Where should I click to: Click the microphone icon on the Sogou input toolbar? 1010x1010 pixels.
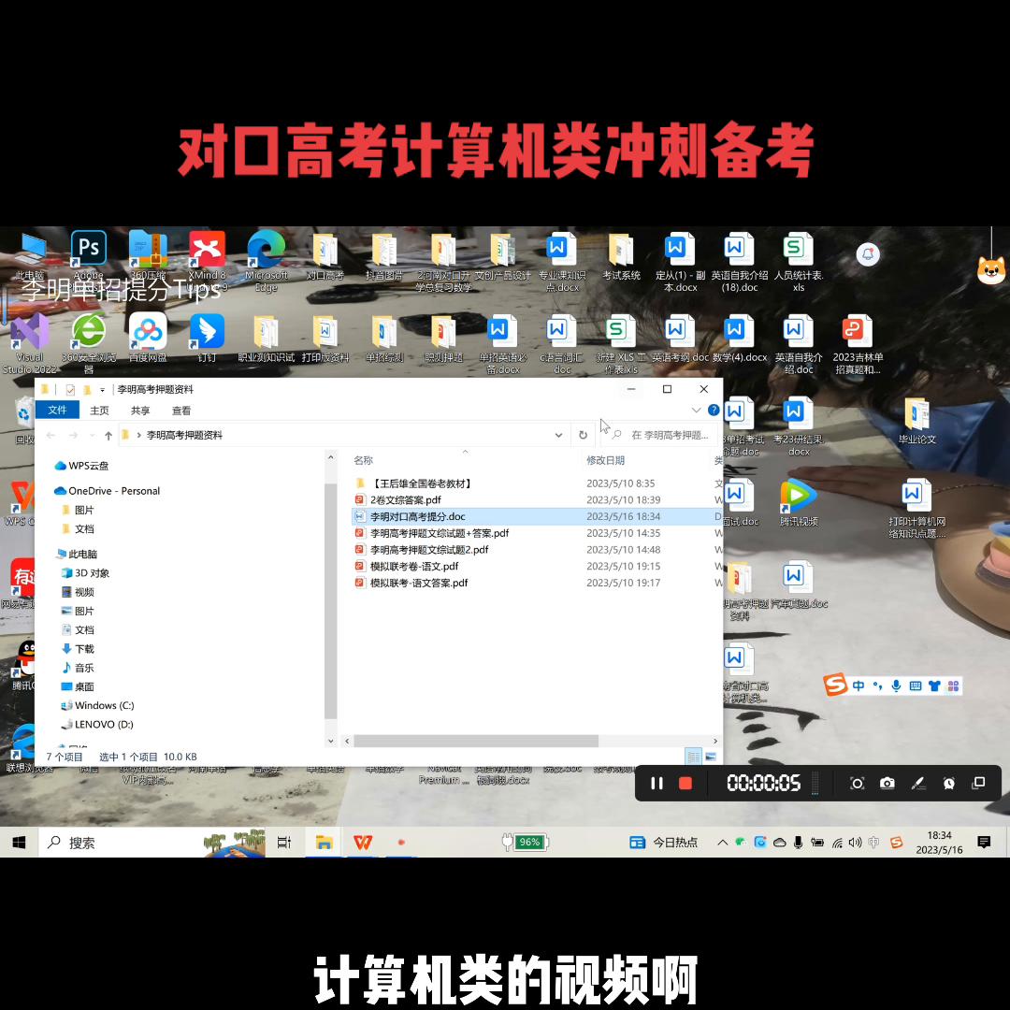click(x=896, y=685)
